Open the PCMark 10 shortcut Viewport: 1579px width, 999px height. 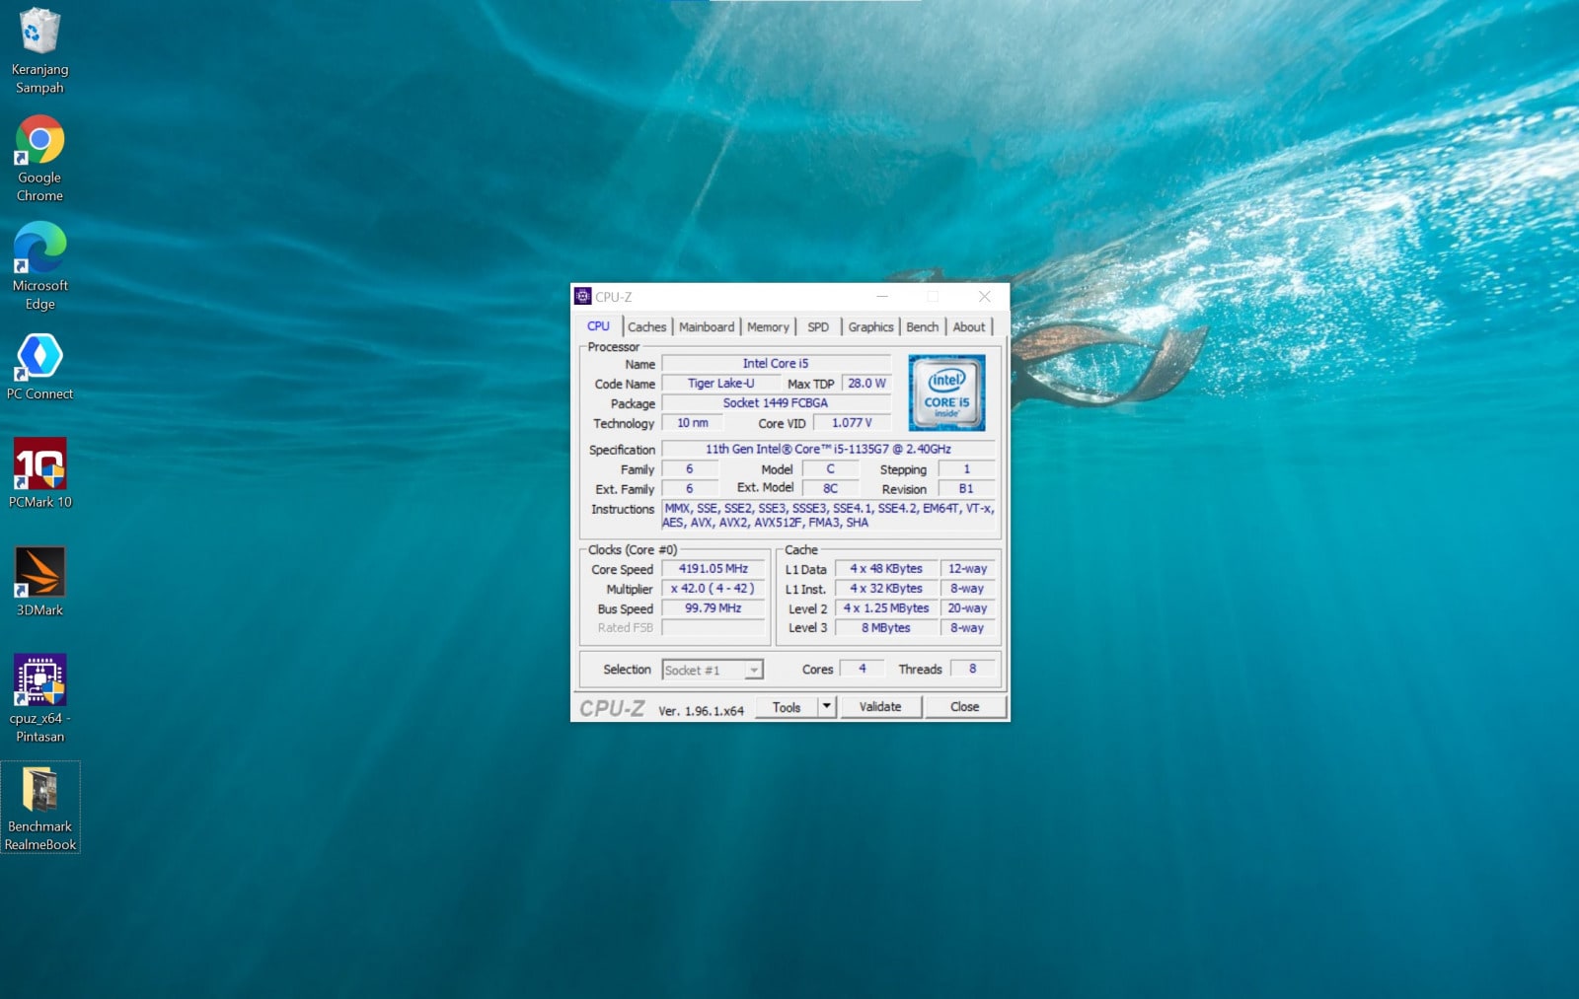point(39,464)
